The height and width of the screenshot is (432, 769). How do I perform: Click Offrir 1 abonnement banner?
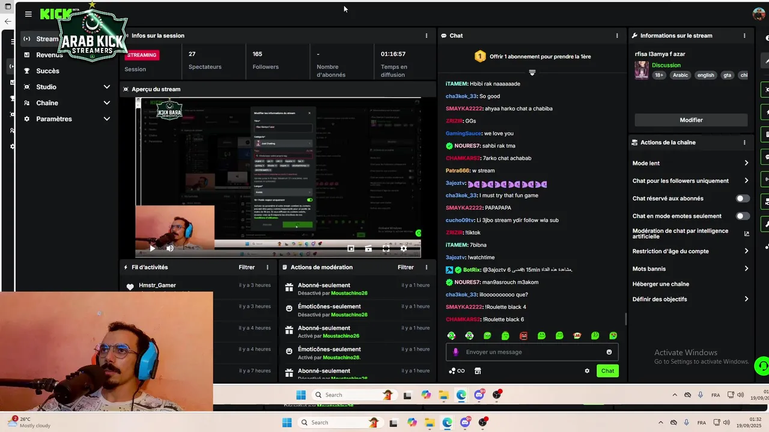click(540, 56)
